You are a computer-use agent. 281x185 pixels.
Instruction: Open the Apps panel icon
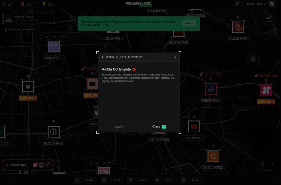(x=269, y=19)
